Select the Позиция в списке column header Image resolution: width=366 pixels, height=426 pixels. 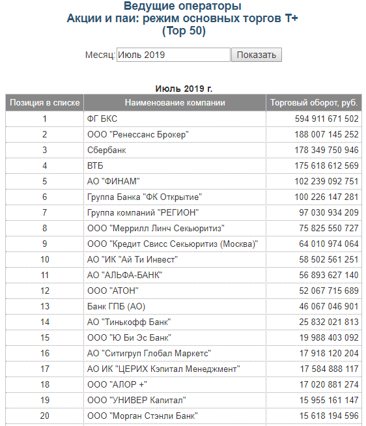click(x=44, y=103)
